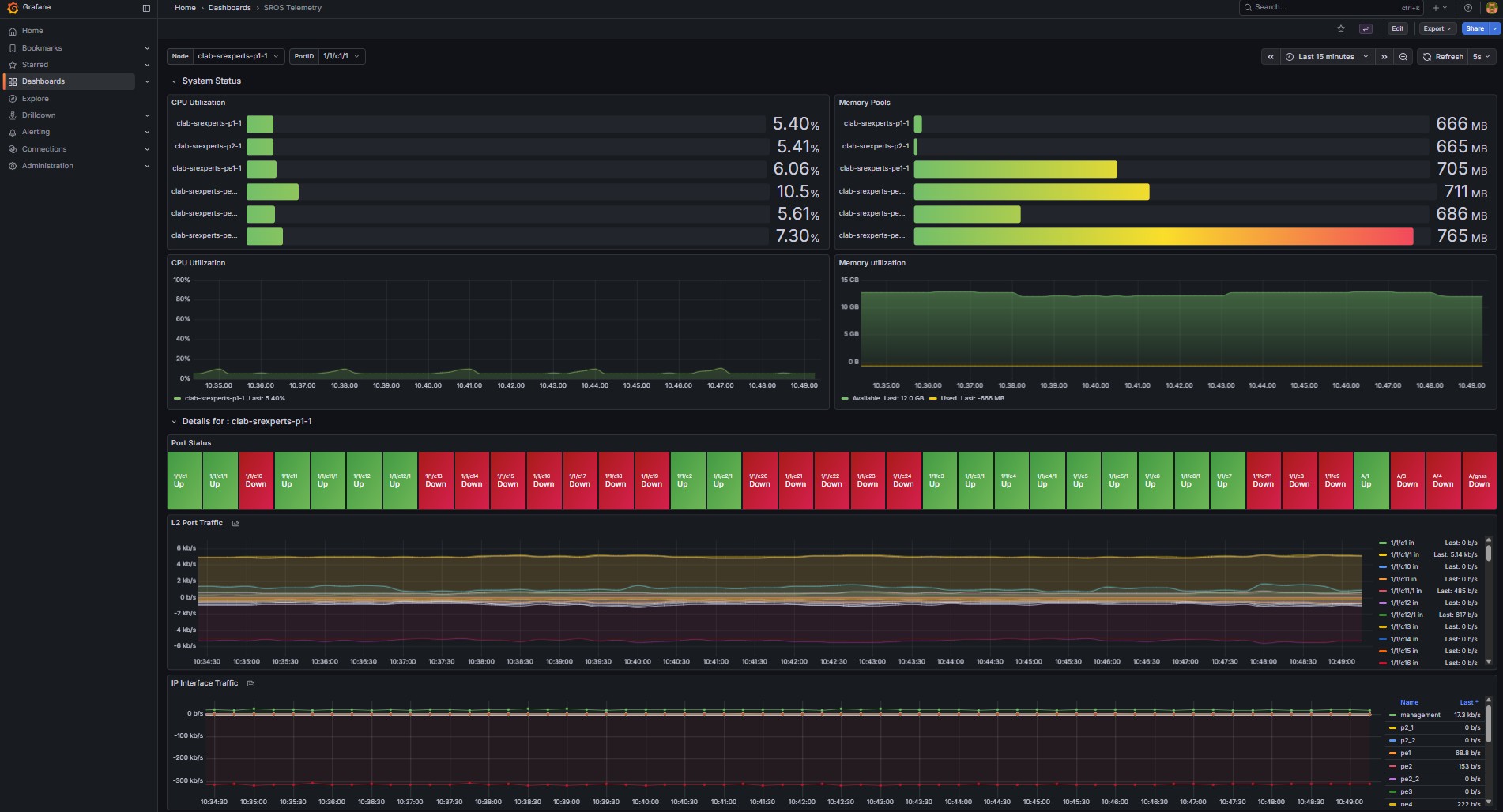Sort legend by Name column header
The image size is (1503, 812).
1409,703
